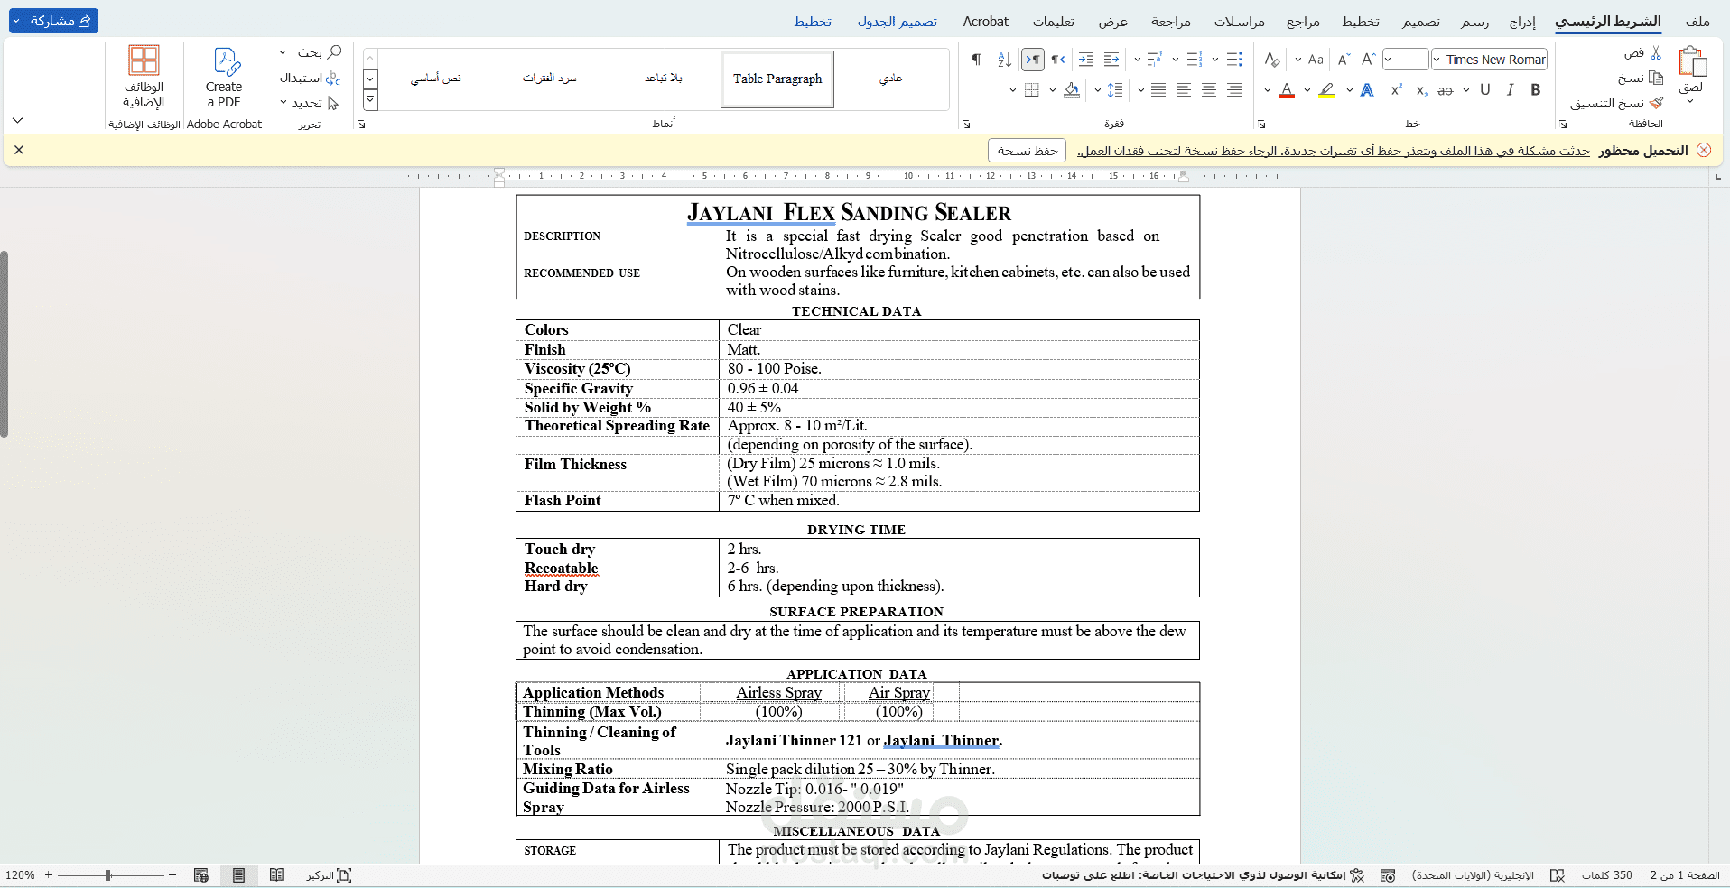Open the Times New Roman font name dropdown
Image resolution: width=1730 pixels, height=888 pixels.
pos(1437,60)
